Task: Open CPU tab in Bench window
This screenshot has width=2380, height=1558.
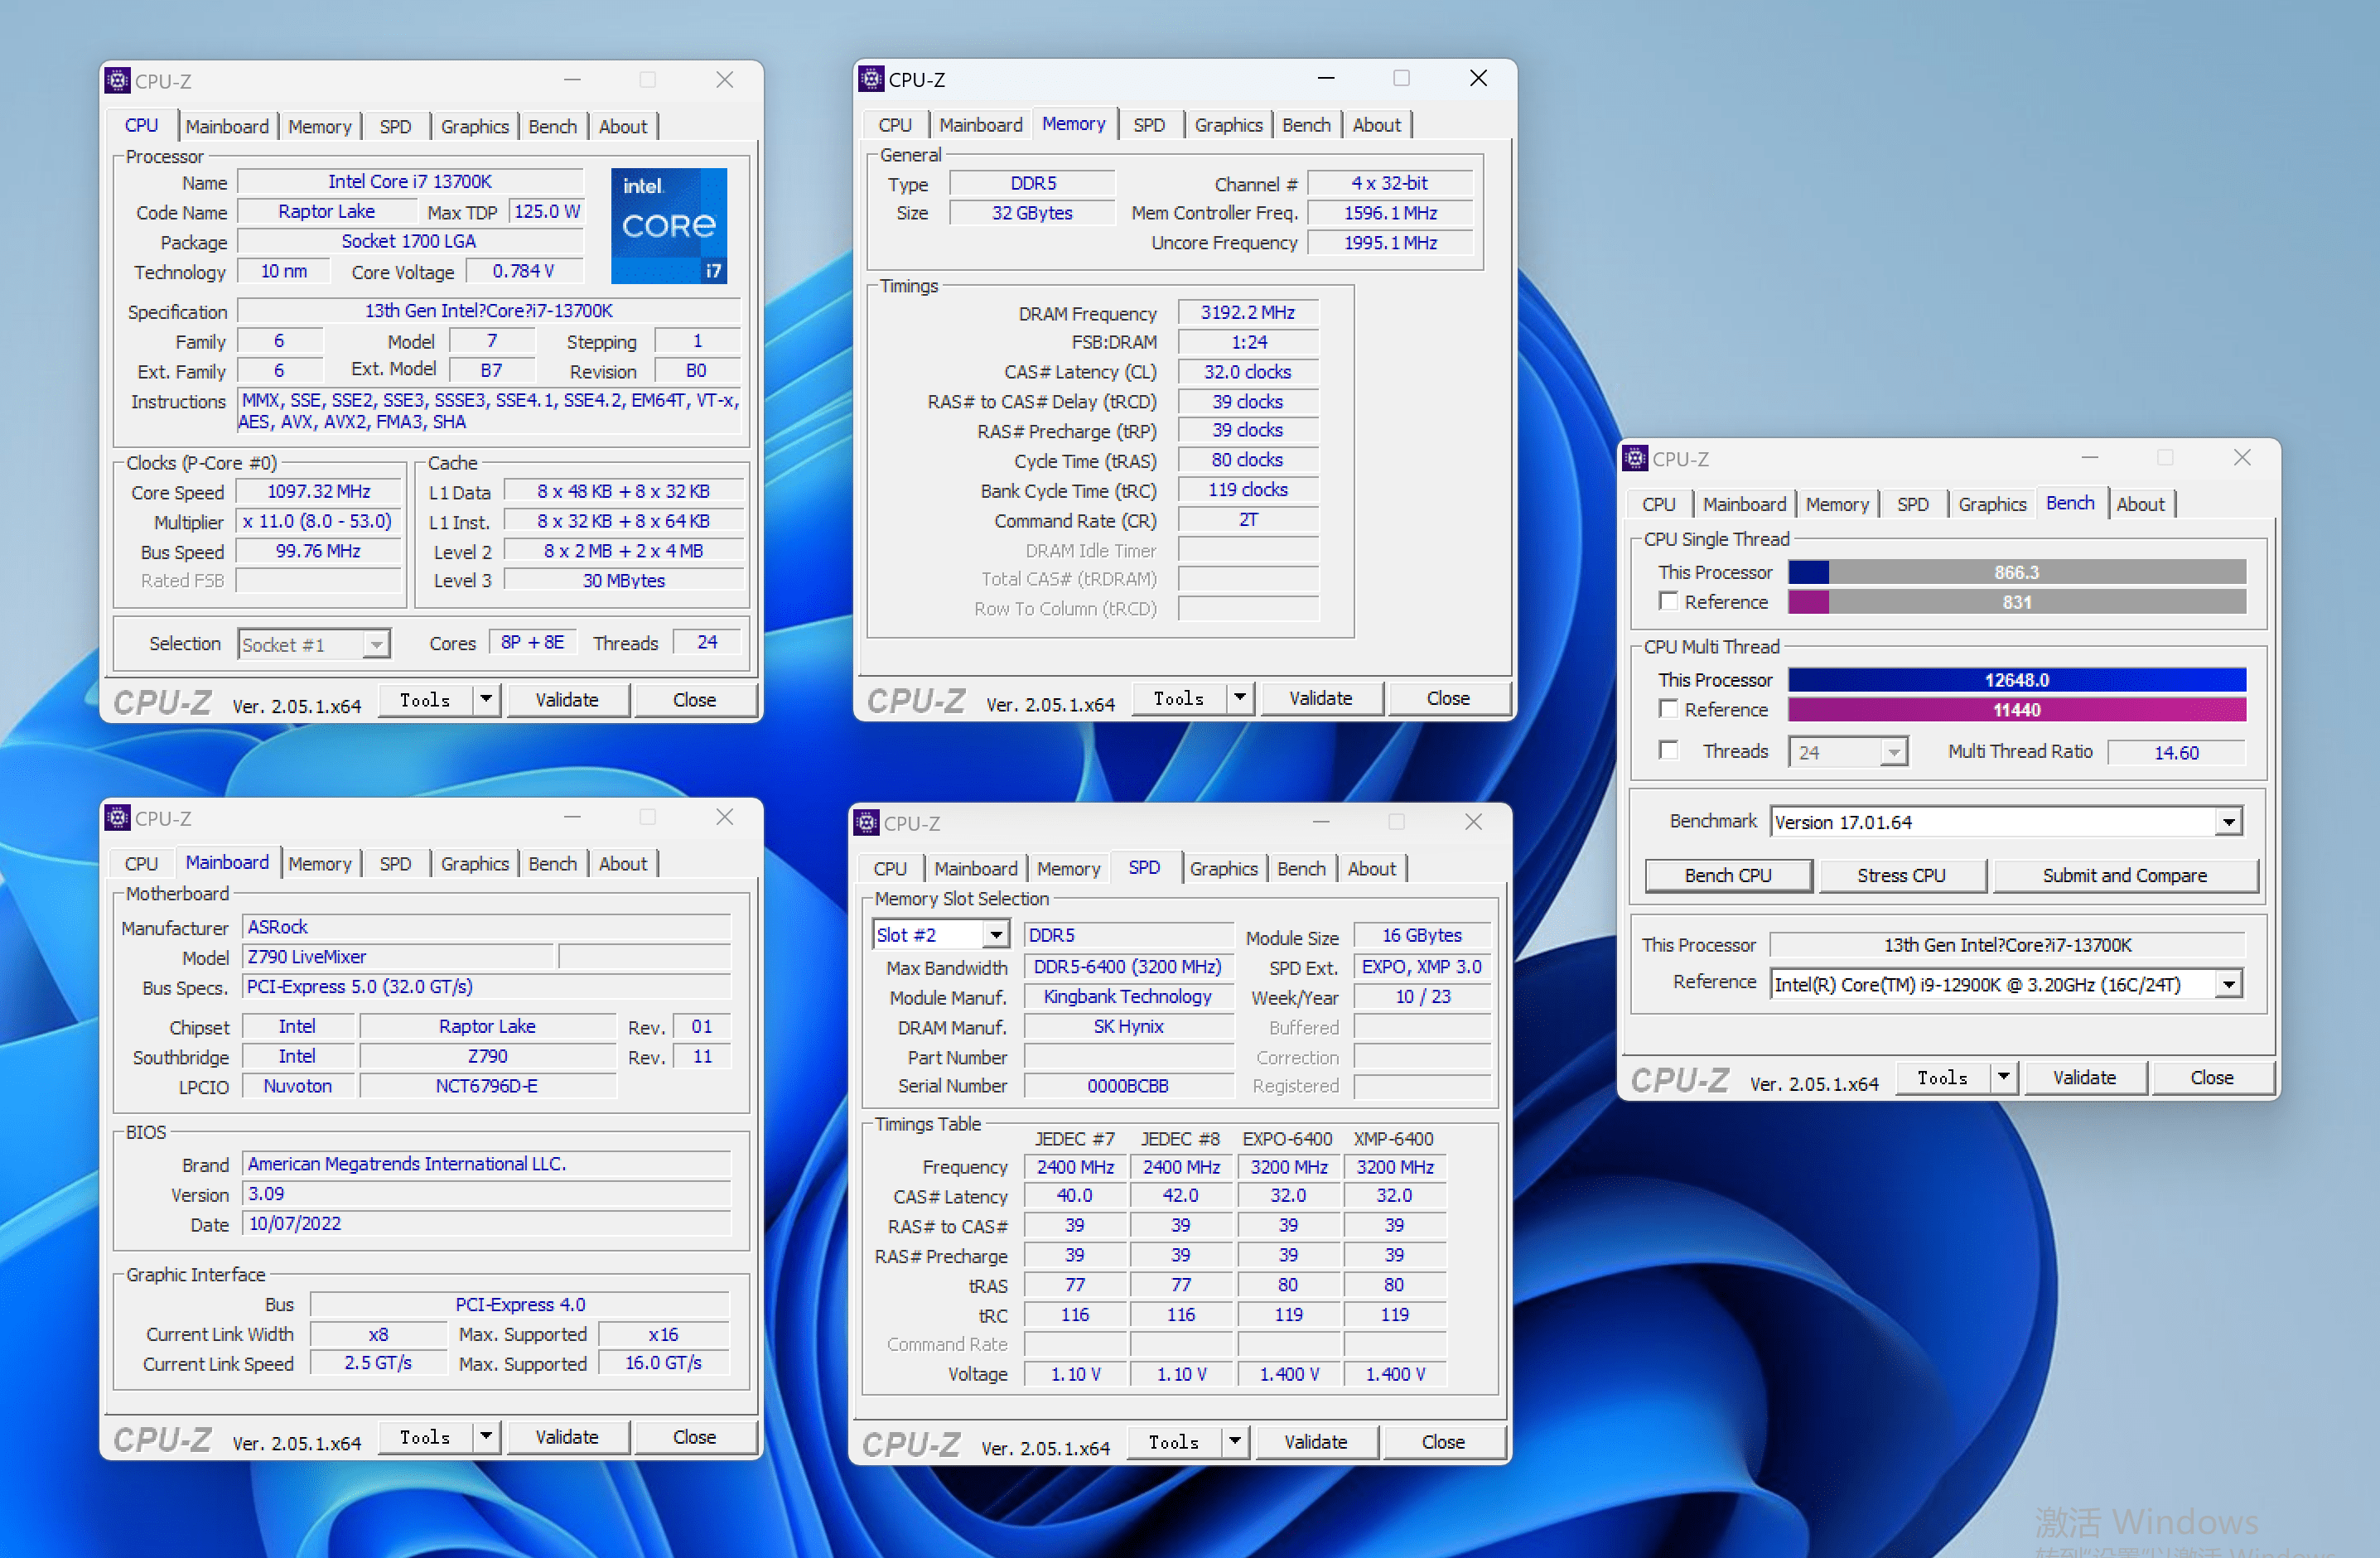Action: pyautogui.click(x=1658, y=504)
